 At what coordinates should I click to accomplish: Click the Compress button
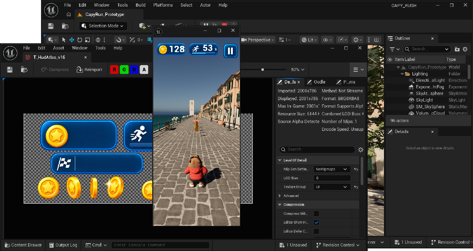pyautogui.click(x=55, y=69)
